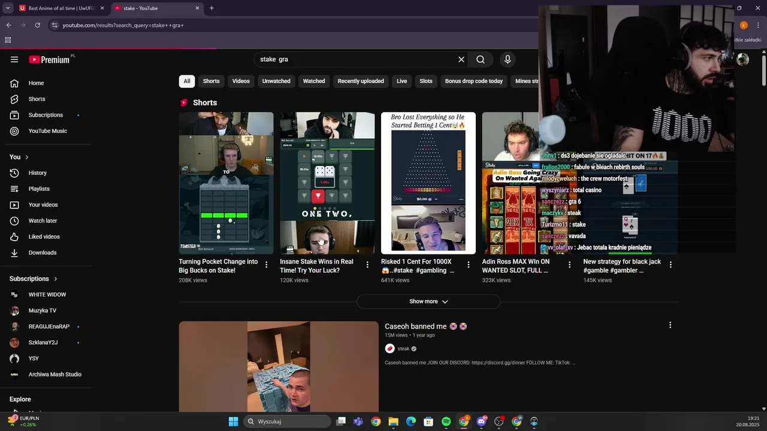The width and height of the screenshot is (767, 431).
Task: Expand the You section chevron
Action: click(x=26, y=157)
